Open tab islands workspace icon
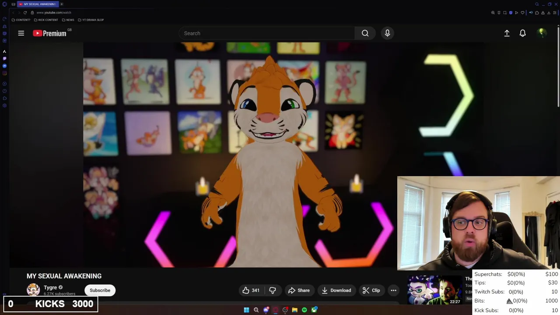This screenshot has width=560, height=315. click(13, 4)
